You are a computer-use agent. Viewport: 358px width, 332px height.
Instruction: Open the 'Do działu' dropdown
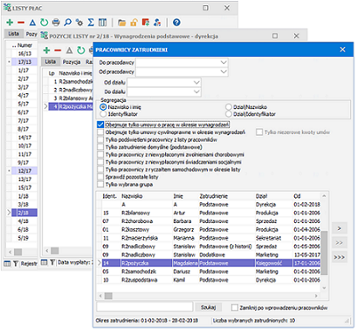196,91
